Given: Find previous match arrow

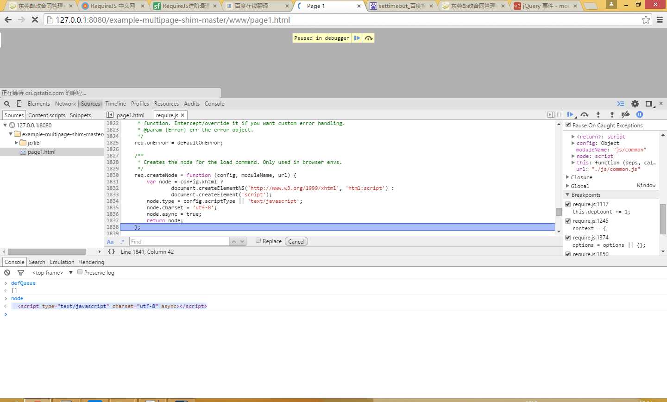Looking at the screenshot, I should coord(234,241).
